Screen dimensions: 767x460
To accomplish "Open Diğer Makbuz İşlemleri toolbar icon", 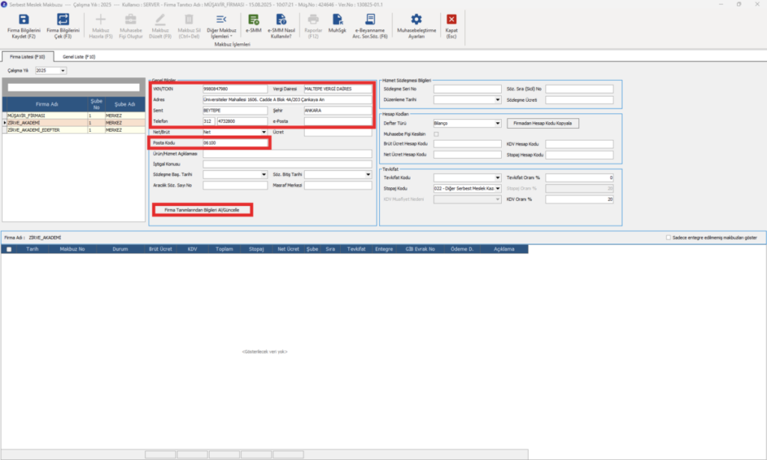I will point(221,19).
